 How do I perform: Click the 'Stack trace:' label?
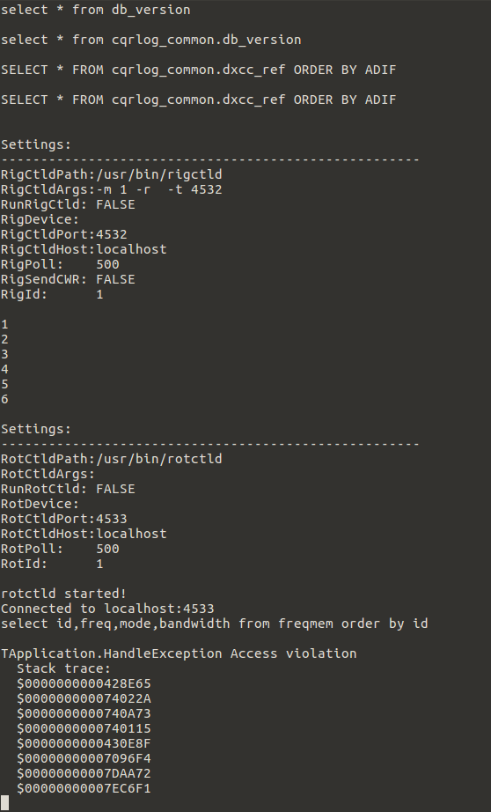click(x=63, y=669)
